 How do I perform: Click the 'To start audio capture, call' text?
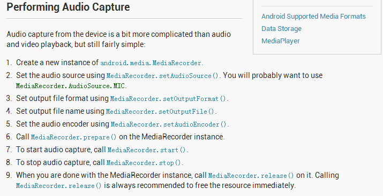[x=61, y=150]
